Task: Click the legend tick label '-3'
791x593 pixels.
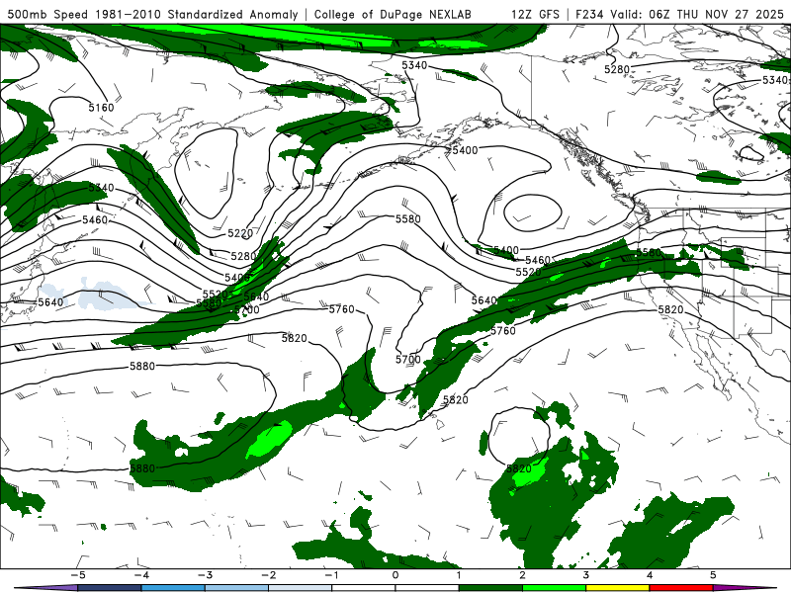Action: pos(205,575)
